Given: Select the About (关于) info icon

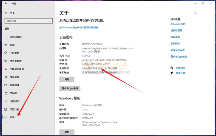Looking at the screenshot, I should pos(6,117).
